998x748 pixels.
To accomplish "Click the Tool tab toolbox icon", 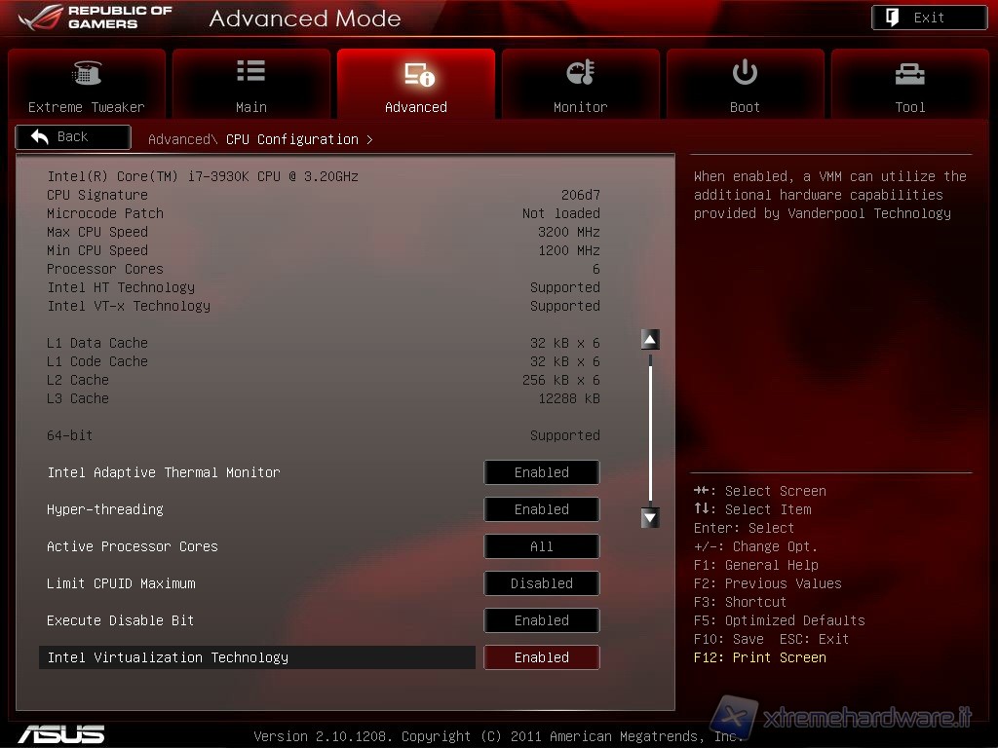I will (909, 73).
